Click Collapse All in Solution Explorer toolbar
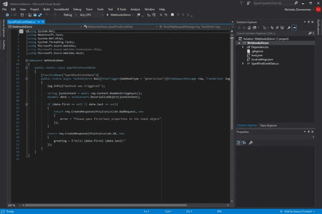The width and height of the screenshot is (322, 214). click(x=277, y=28)
